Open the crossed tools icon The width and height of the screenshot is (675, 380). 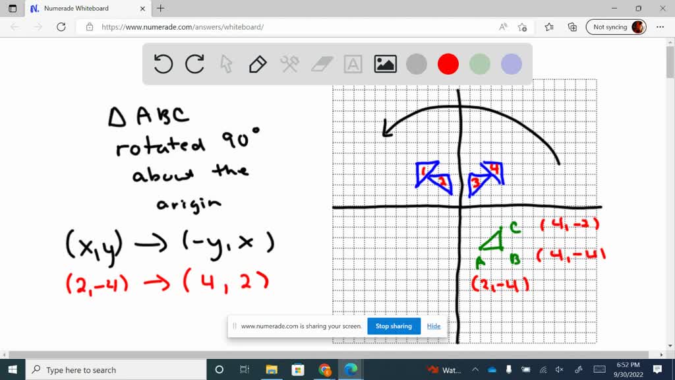(x=289, y=64)
